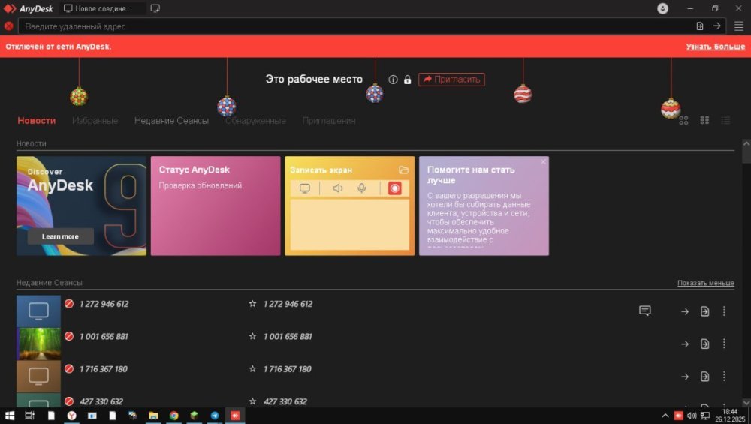Open Google Chrome from taskbar

point(174,416)
